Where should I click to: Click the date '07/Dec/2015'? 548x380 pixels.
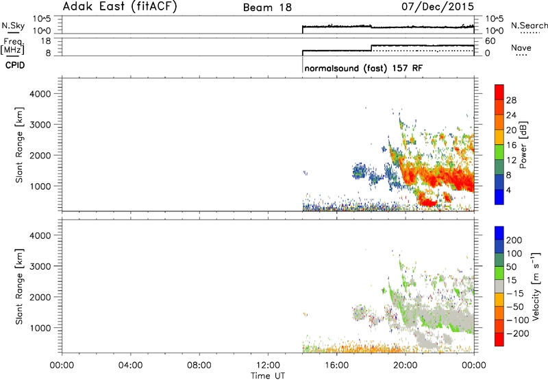coord(438,7)
